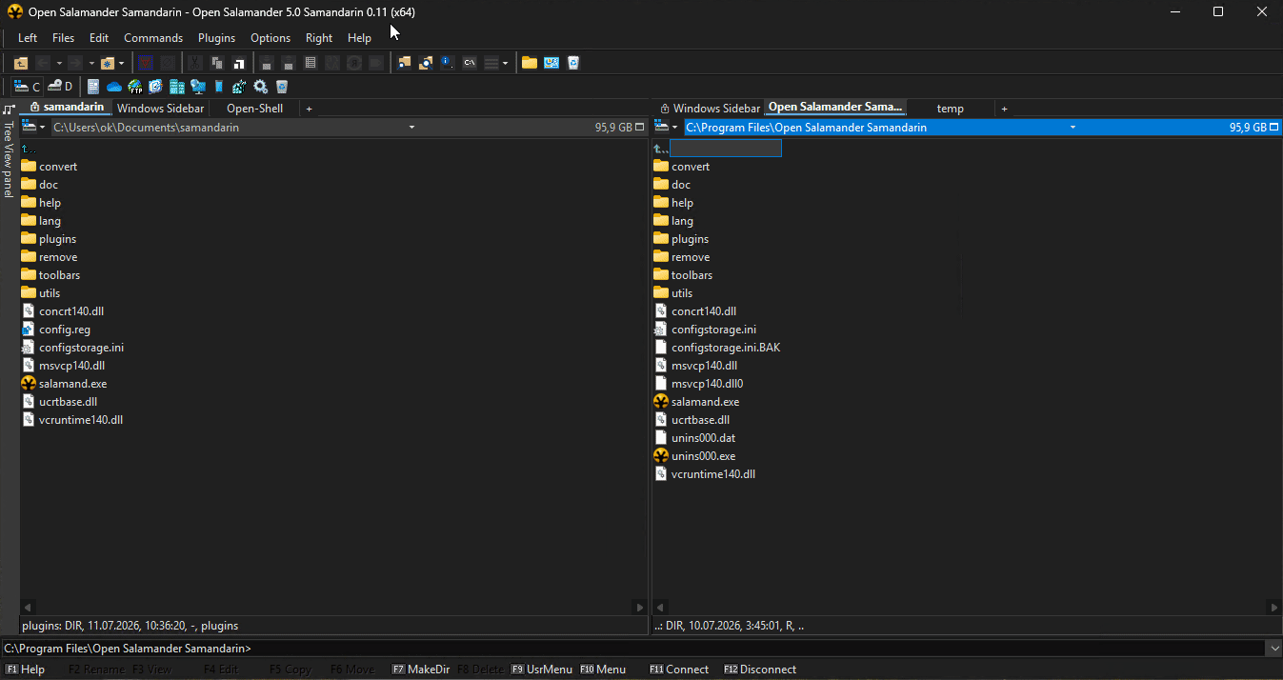Go up via '..' icon in right panel
This screenshot has width=1283, height=680.
661,149
